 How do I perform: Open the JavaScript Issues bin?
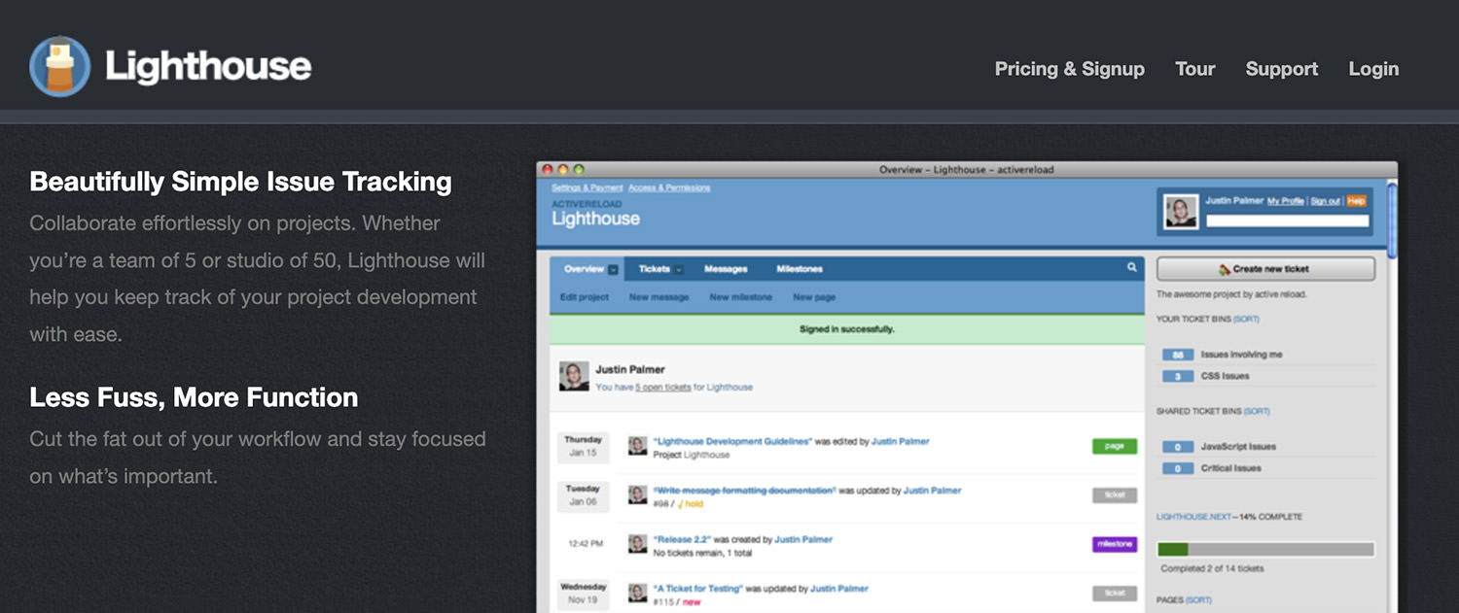coord(1238,447)
